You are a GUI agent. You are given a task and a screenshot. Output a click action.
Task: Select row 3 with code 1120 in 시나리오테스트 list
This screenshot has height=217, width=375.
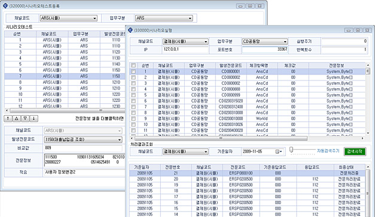click(65, 52)
